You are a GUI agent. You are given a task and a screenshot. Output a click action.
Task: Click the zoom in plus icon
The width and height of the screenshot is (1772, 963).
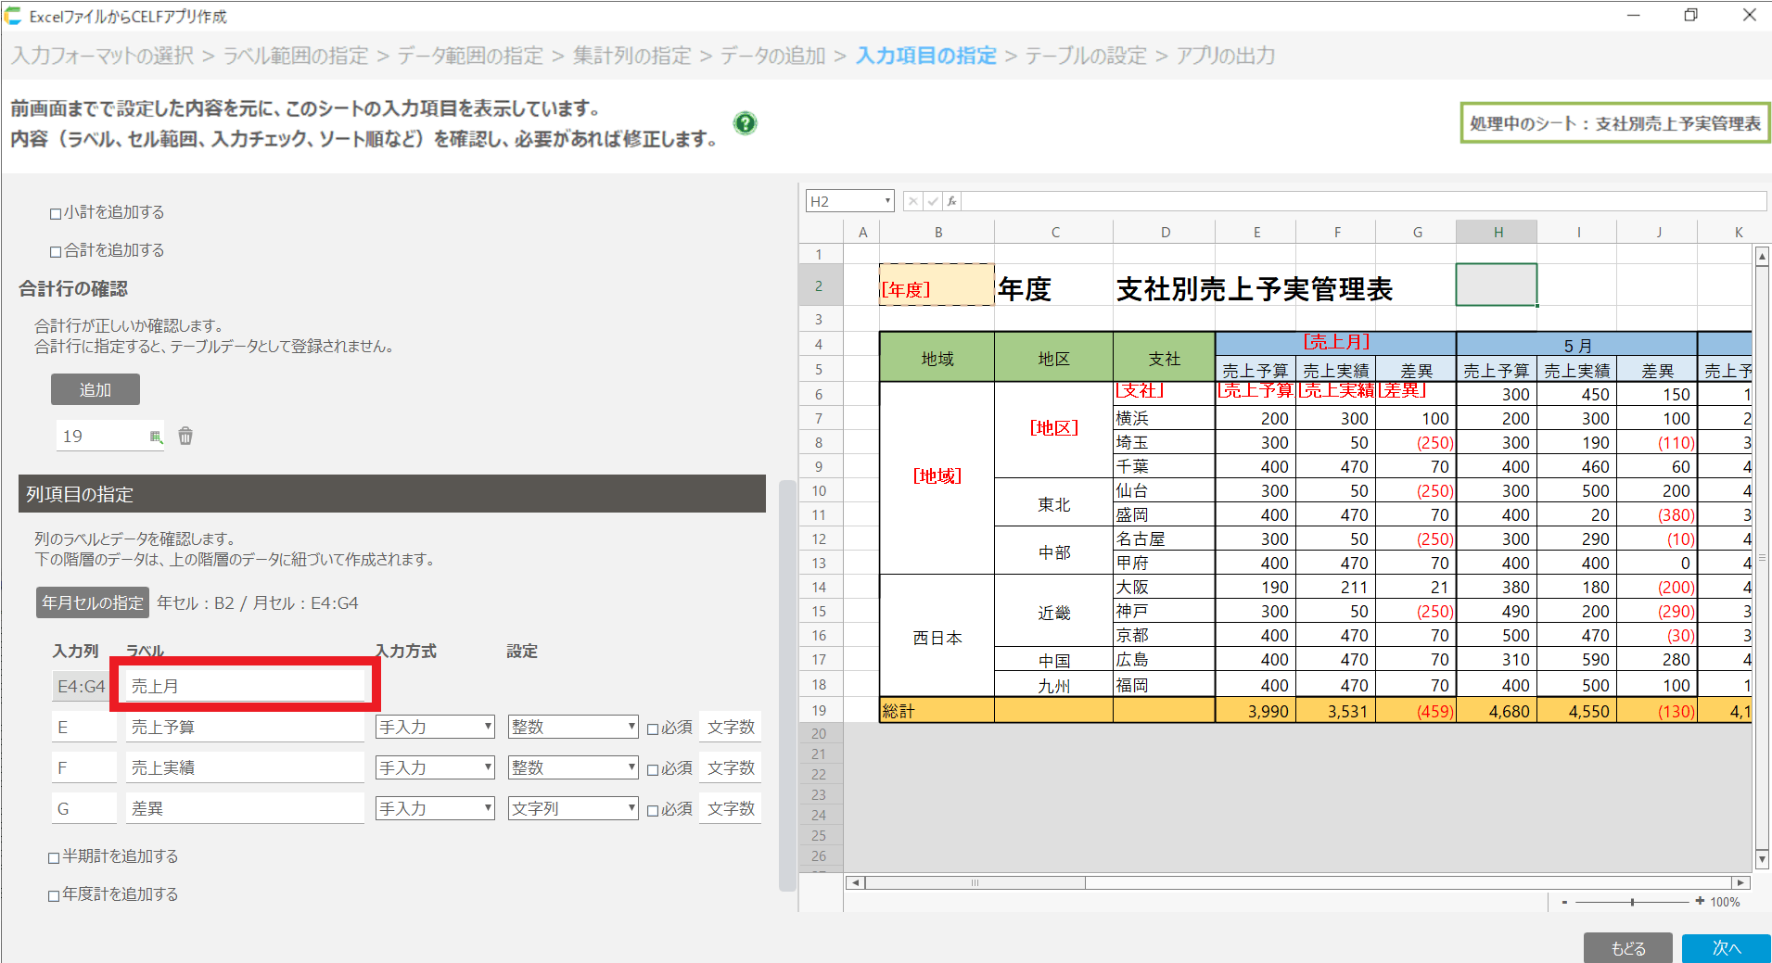click(1699, 901)
